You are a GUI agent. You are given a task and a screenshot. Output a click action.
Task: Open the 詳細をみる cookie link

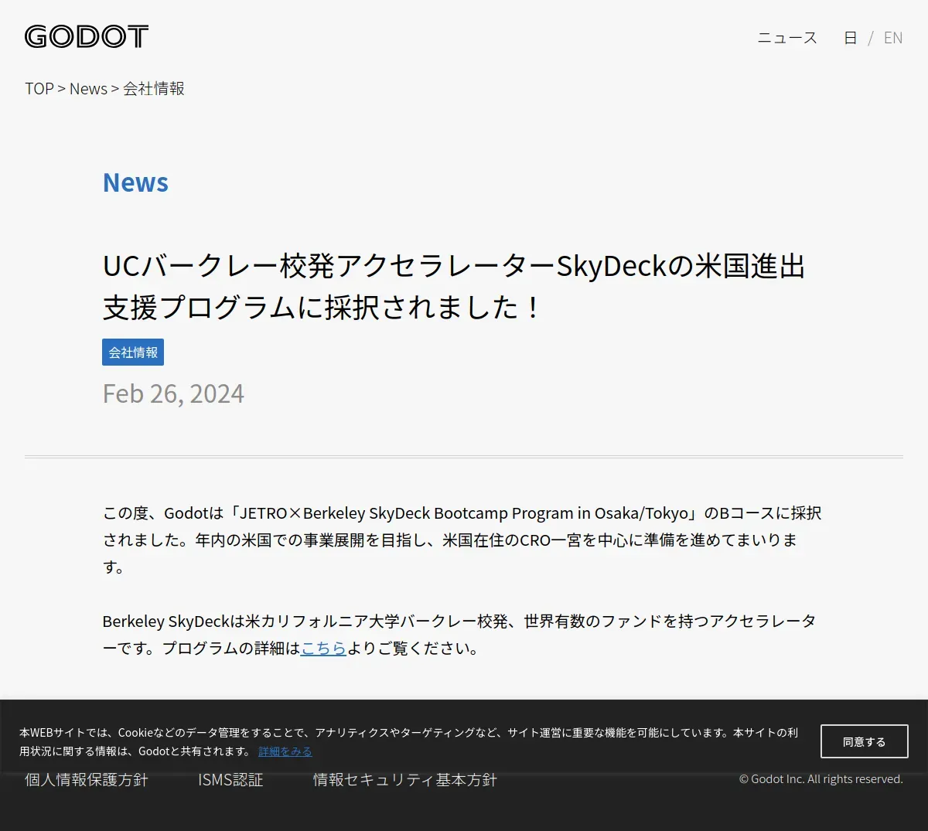point(285,751)
